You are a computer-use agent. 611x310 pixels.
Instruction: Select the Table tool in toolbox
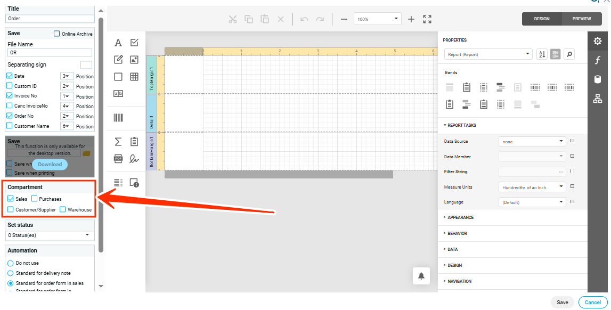point(134,77)
